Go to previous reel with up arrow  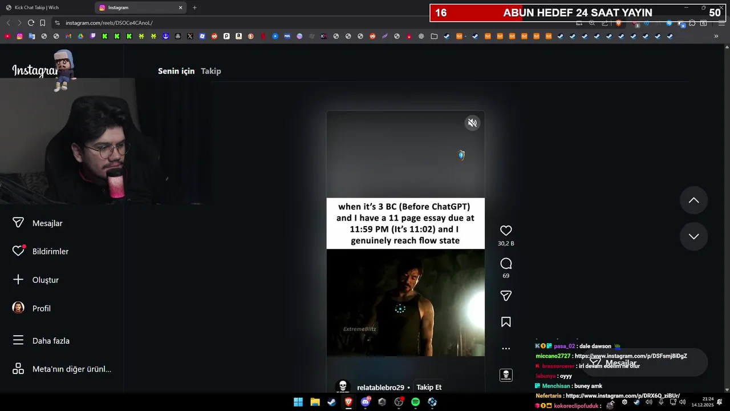[693, 200]
